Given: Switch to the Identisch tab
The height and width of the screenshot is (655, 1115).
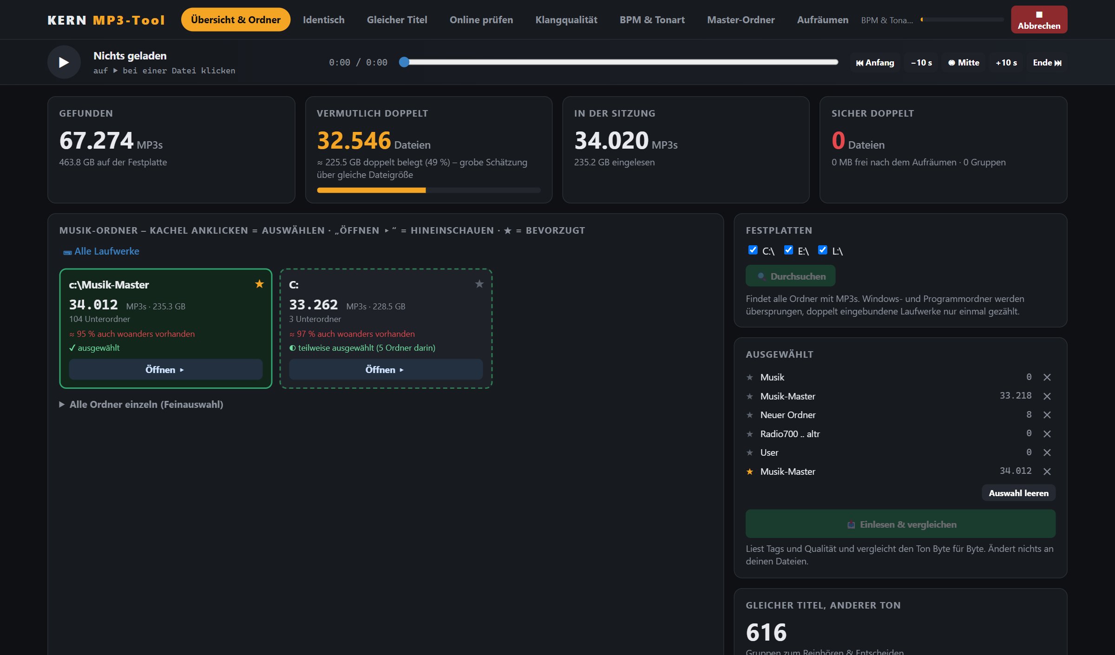Looking at the screenshot, I should pyautogui.click(x=324, y=20).
